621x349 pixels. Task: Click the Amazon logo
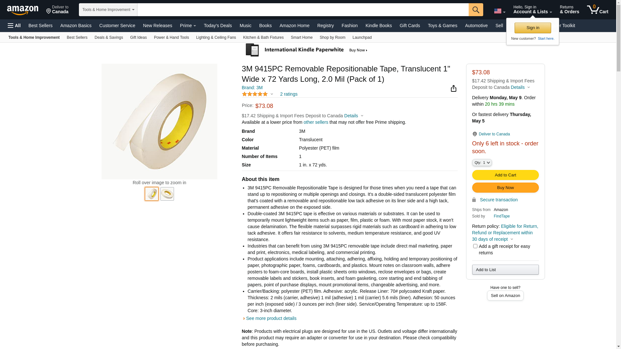(23, 10)
